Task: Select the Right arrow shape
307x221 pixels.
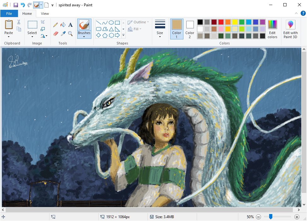Action: click(118, 35)
